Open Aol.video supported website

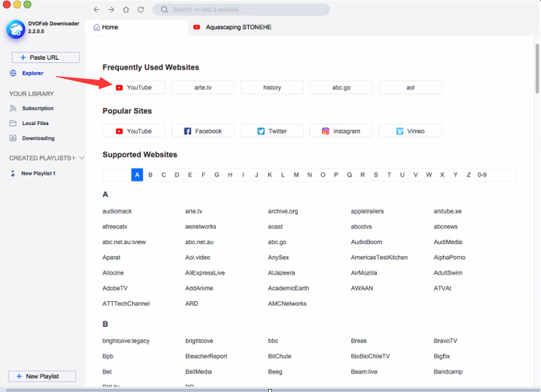[x=197, y=257]
